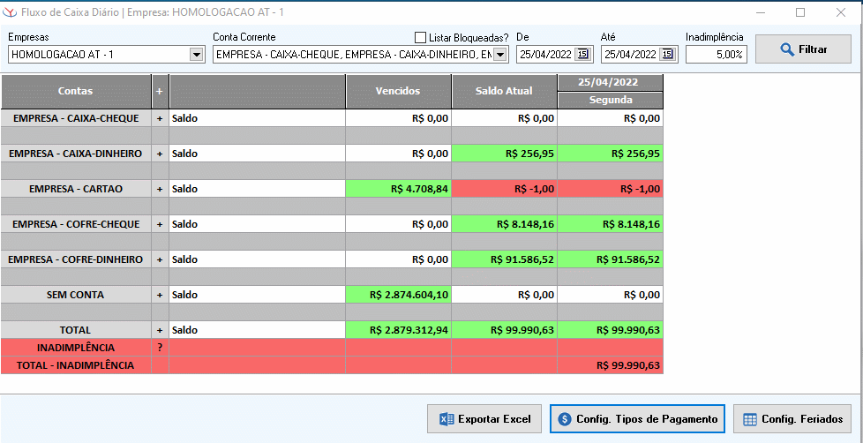863x443 pixels.
Task: Select the EMPRESA - COFRE-CHEQUE account cell
Action: pyautogui.click(x=76, y=224)
